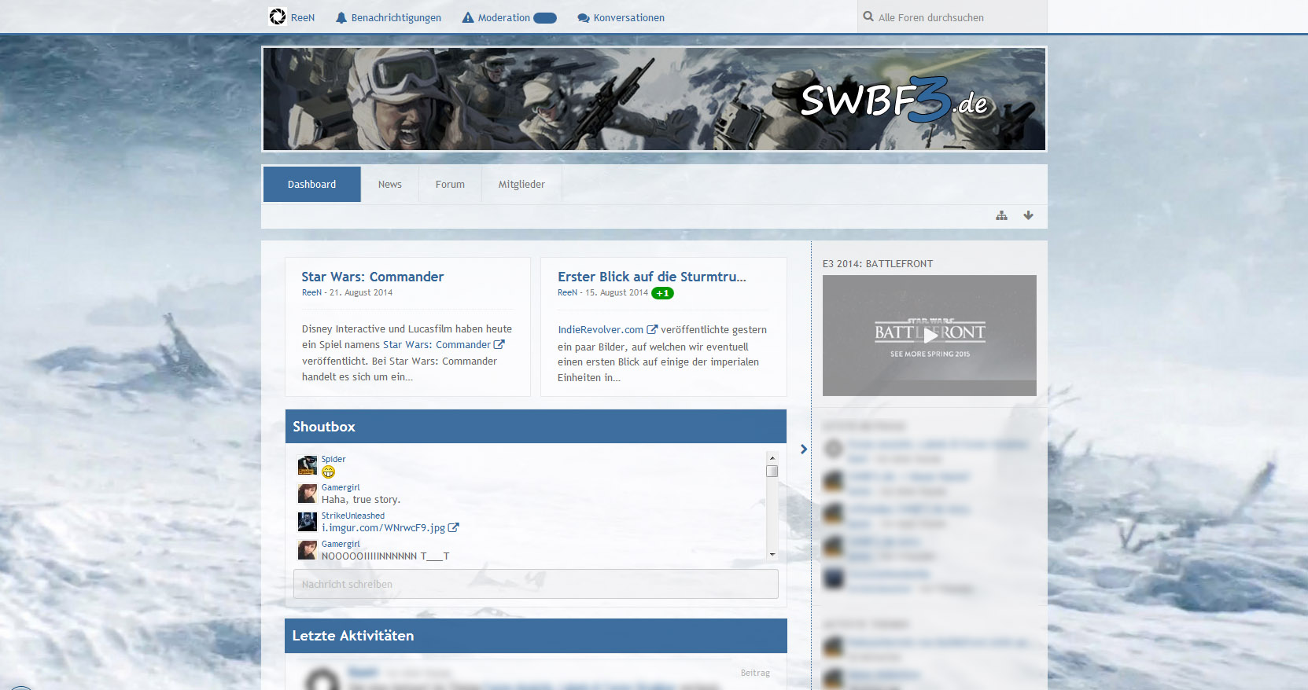Click Shoutbox scrollbar down arrow
The width and height of the screenshot is (1308, 690).
point(772,555)
